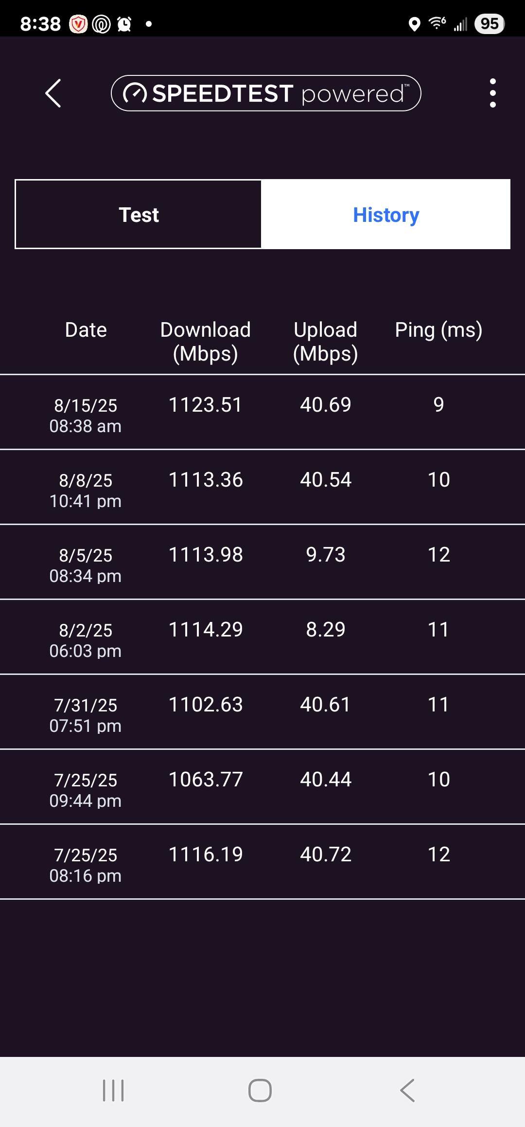Tap the back arrow in the app header

coord(53,93)
